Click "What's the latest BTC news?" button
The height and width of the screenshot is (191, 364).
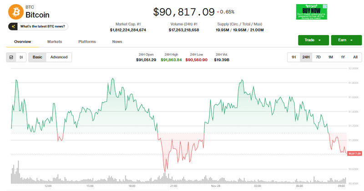38,26
